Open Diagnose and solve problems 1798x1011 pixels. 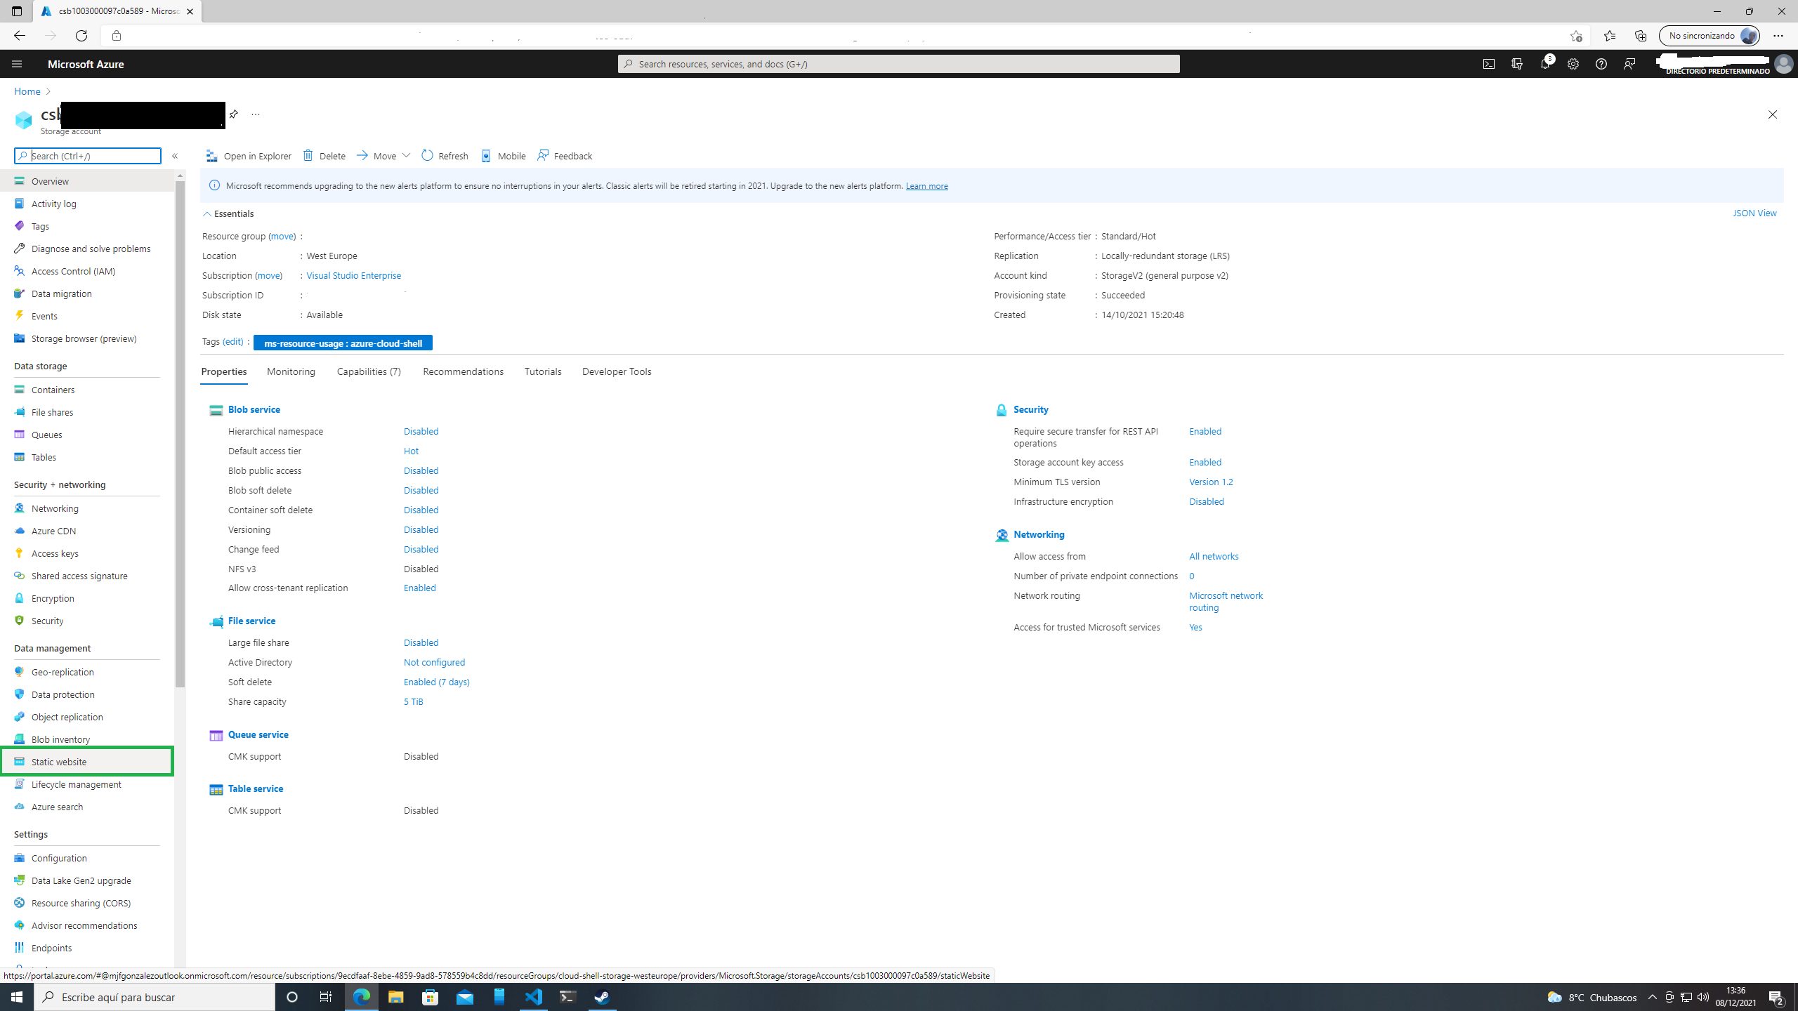[x=87, y=249]
